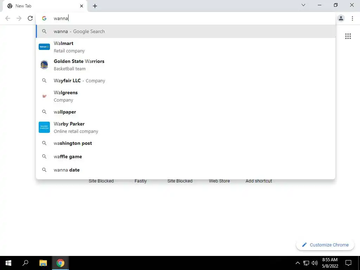Viewport: 360px width, 270px height.
Task: Select the Wayfair LLC suggestion
Action: pos(186,81)
